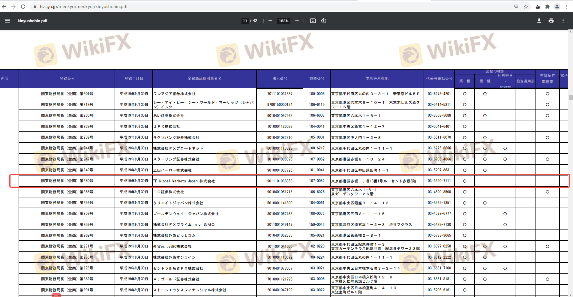Zoom out of the PDF
Viewport: 573px width, 297px height.
click(x=270, y=21)
